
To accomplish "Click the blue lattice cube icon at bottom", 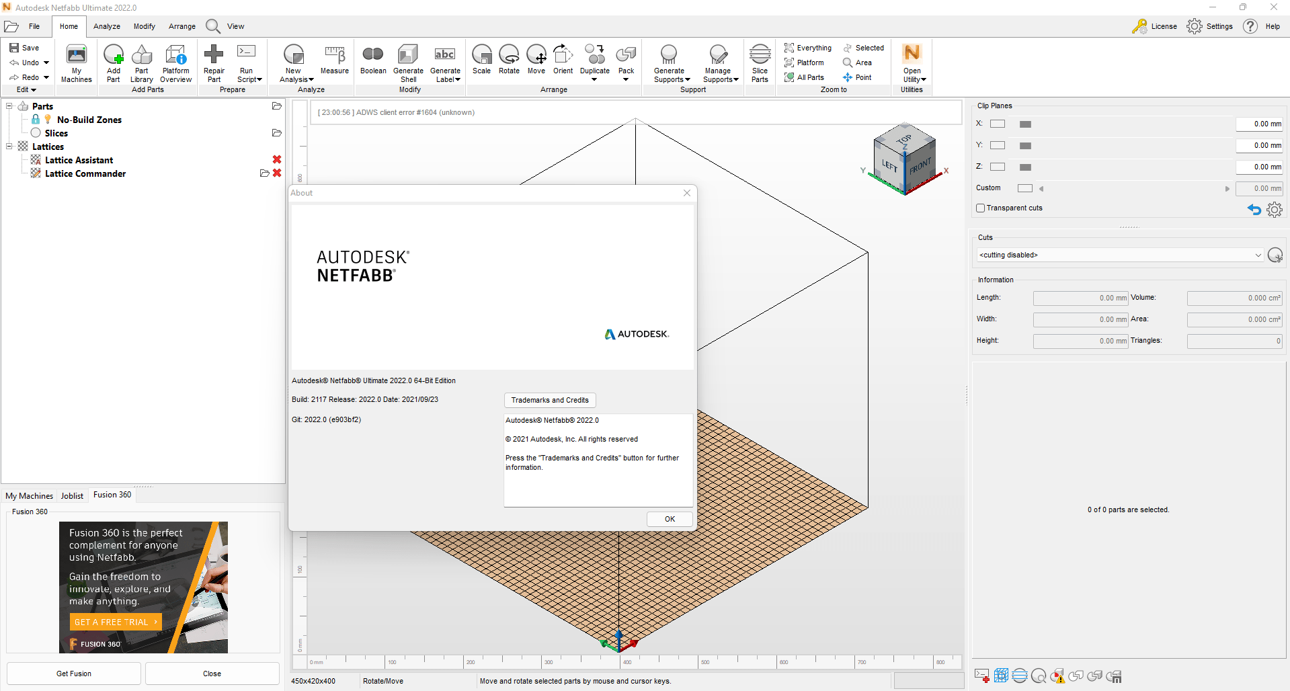I will [1001, 676].
